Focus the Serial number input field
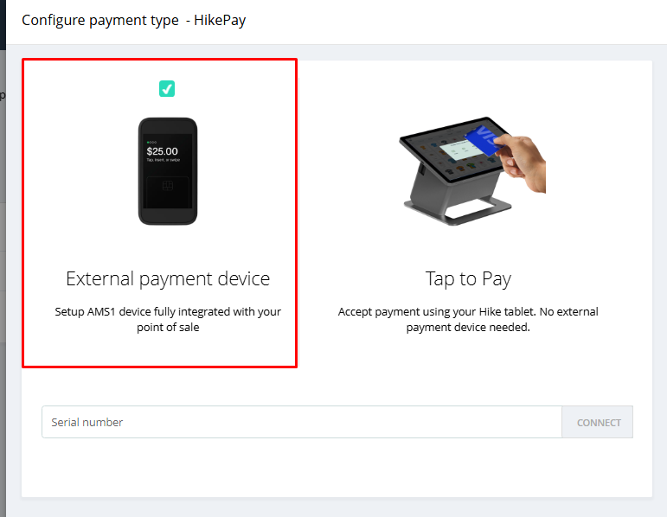 coord(302,422)
